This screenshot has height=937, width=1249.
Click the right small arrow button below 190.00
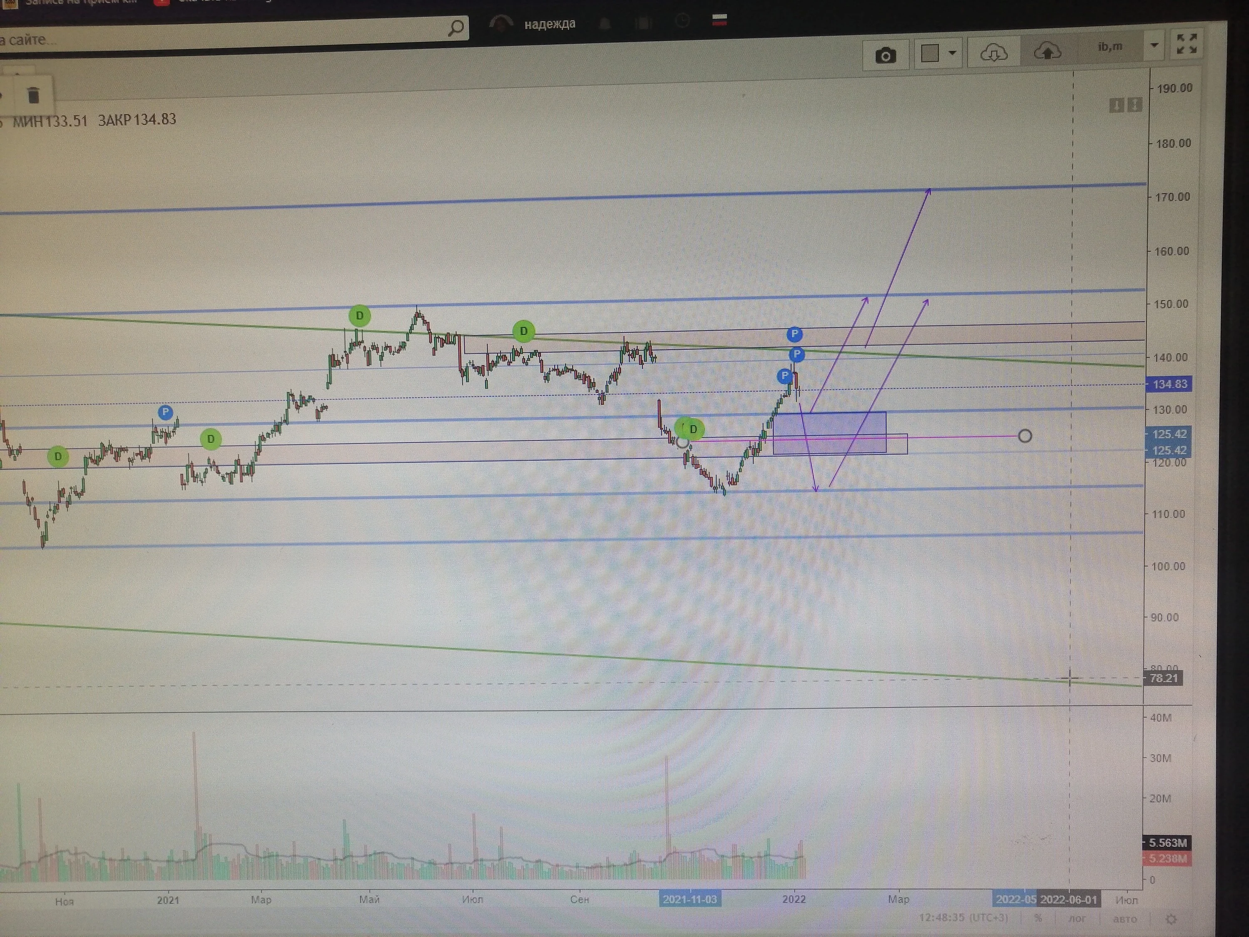1135,105
